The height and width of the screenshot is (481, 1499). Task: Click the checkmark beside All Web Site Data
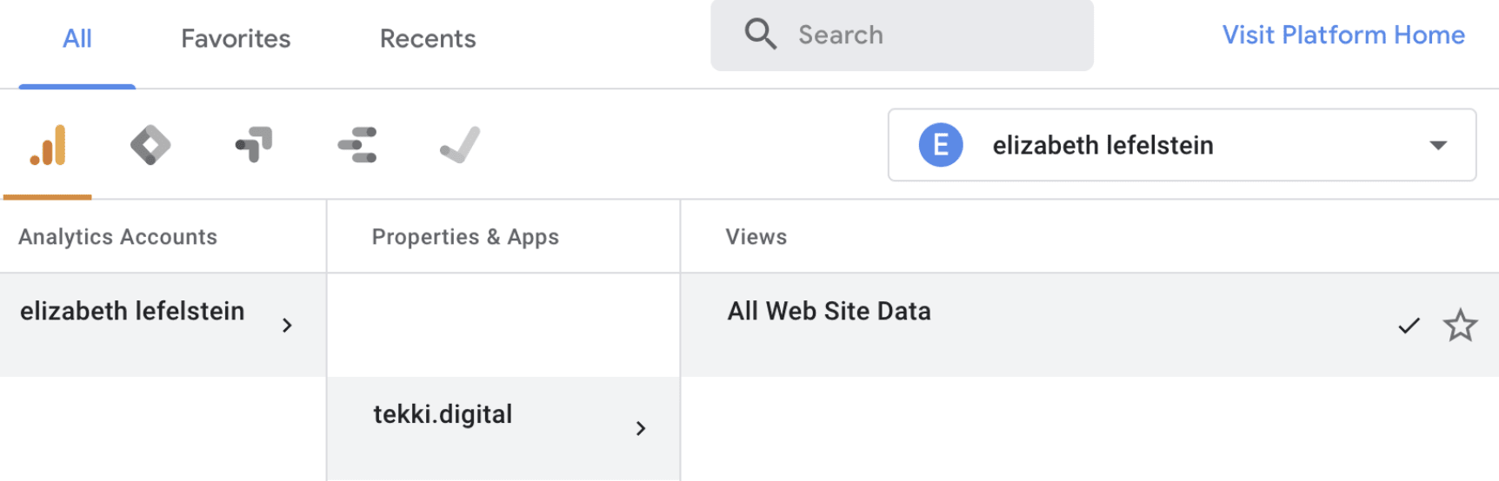1409,326
